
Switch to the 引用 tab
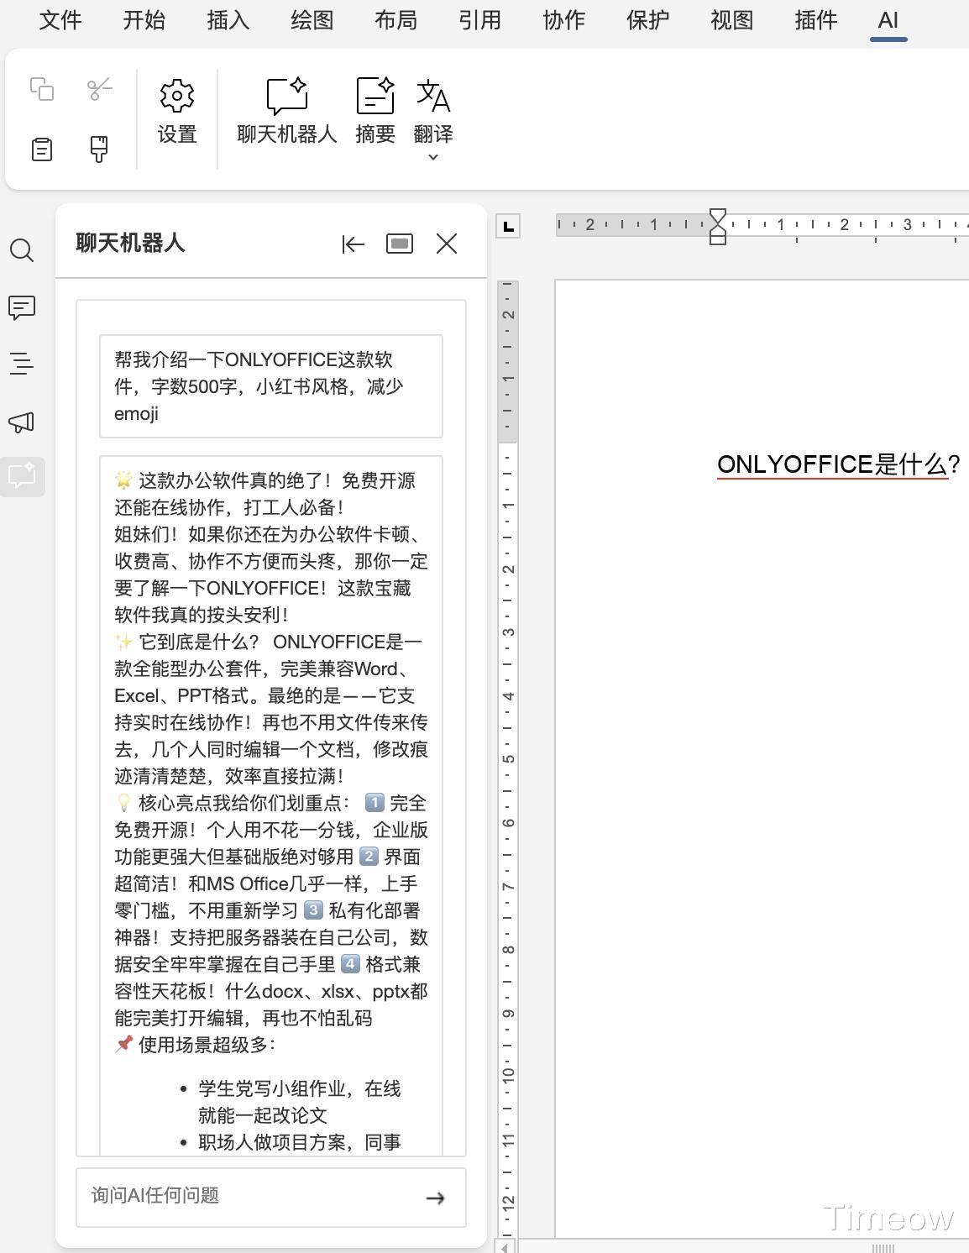pyautogui.click(x=480, y=20)
